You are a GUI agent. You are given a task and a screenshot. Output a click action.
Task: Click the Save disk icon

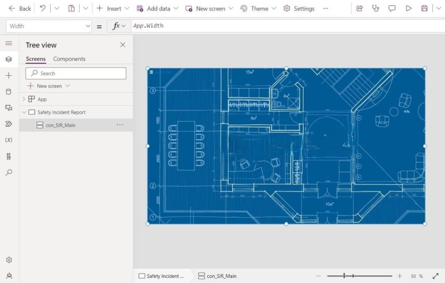coord(424,9)
